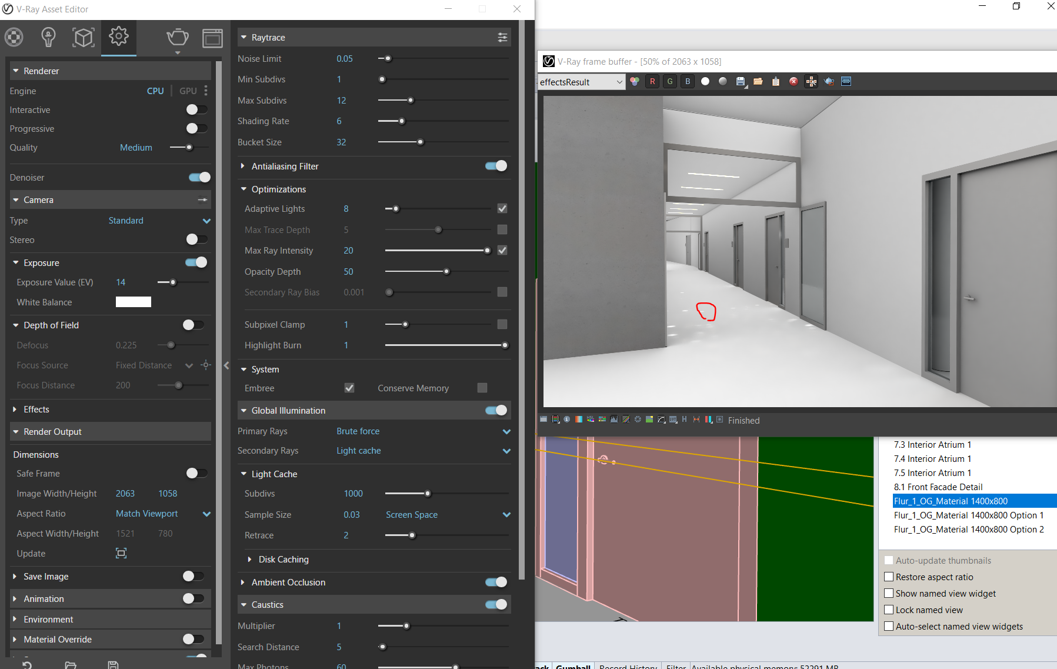Viewport: 1057px width, 669px height.
Task: Click Raytrace advanced settings icon
Action: 502,37
